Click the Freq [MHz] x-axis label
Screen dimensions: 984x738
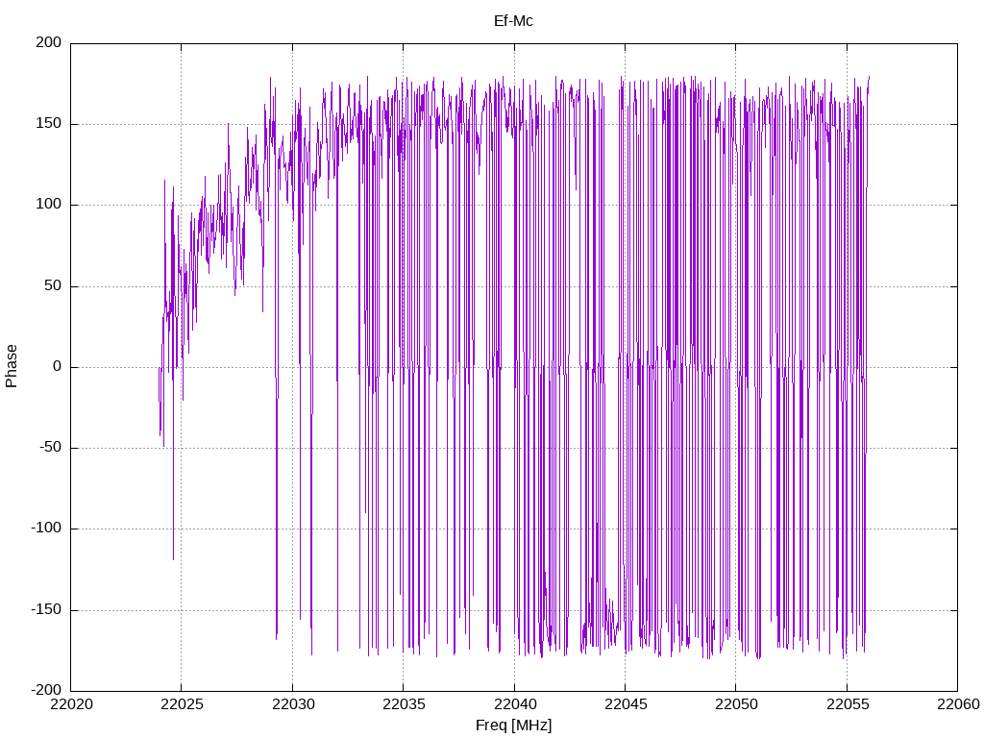point(513,726)
